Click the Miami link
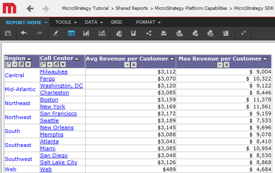 pyautogui.click(x=48, y=148)
